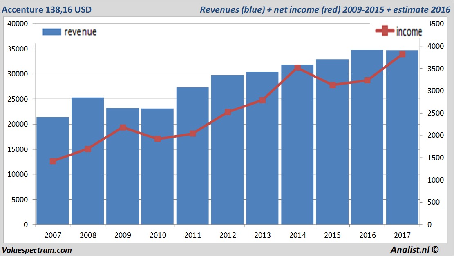Click the 2007 income data marker

(x=53, y=161)
